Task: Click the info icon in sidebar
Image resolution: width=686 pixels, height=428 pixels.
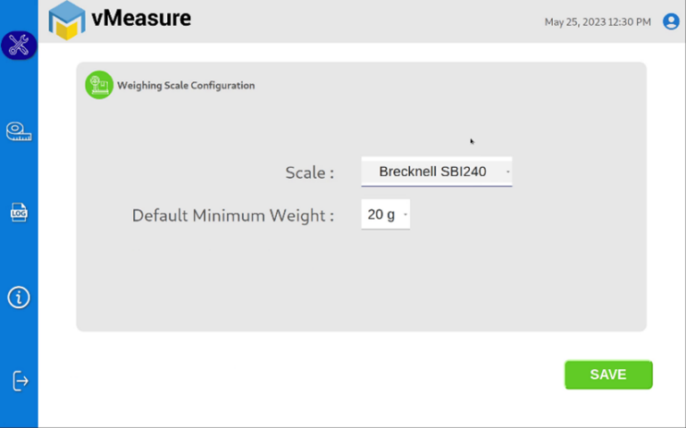Action: [19, 298]
